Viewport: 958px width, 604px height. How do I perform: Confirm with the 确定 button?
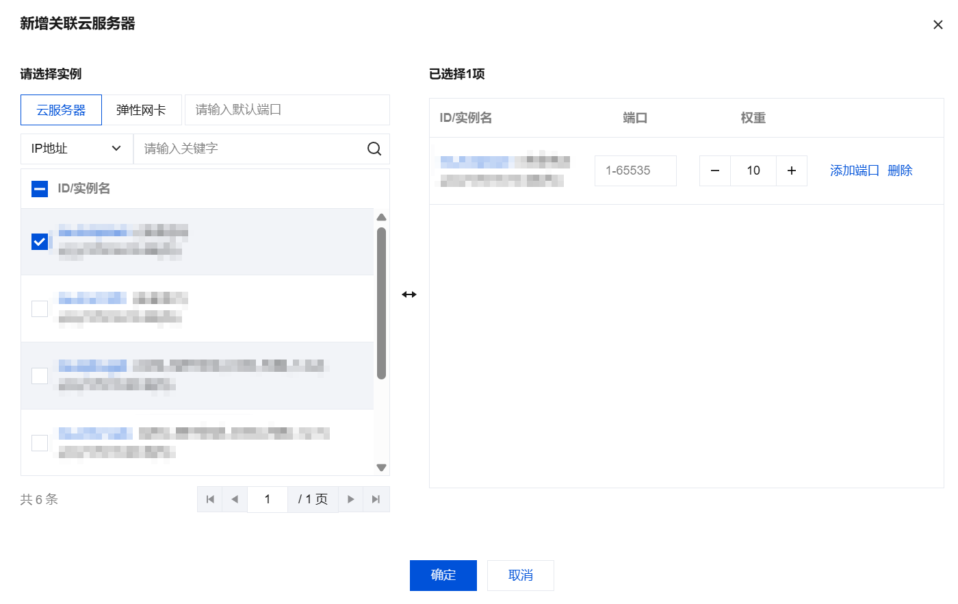[443, 575]
